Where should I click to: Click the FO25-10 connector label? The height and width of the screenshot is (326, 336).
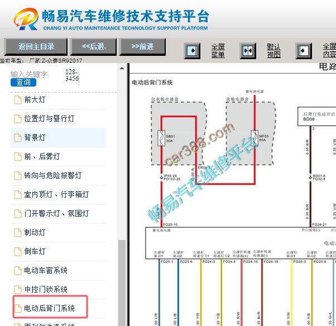(x=170, y=224)
